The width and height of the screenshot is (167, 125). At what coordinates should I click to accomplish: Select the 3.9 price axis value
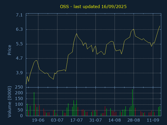pyautogui.click(x=19, y=73)
